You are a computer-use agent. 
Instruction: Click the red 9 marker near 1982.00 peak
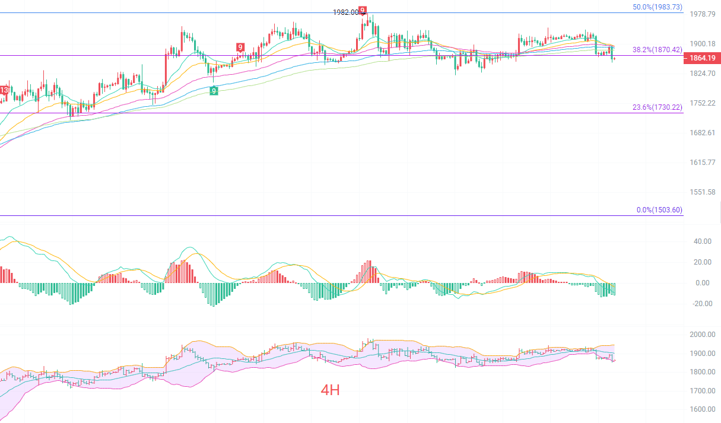point(363,11)
